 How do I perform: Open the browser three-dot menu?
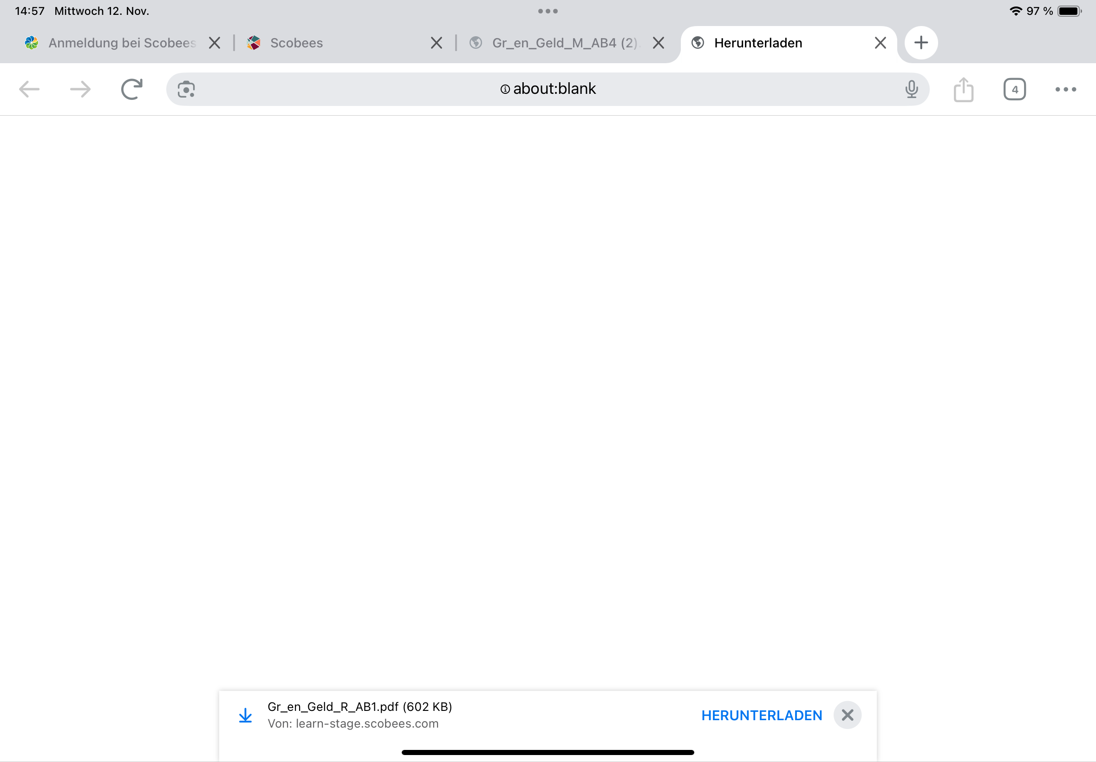[1065, 89]
